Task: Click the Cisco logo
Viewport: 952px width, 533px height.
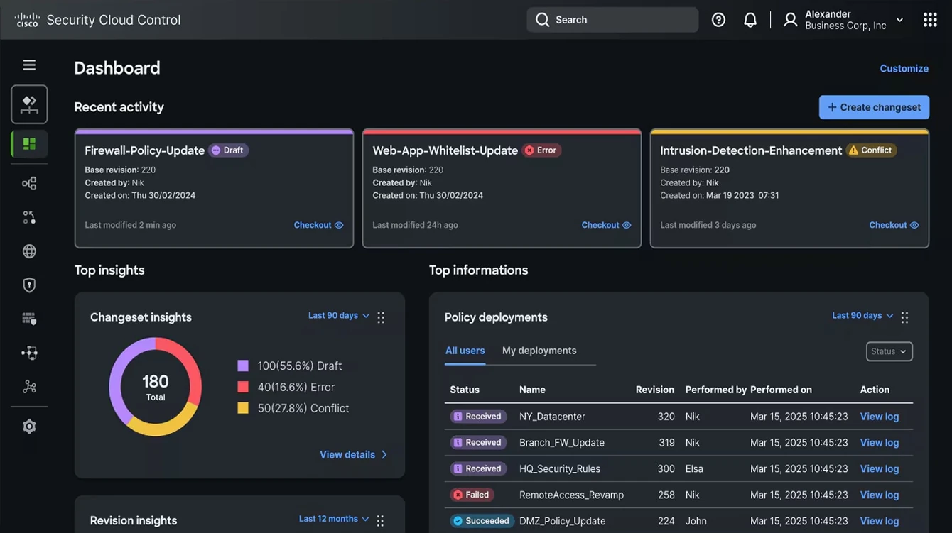Action: point(27,20)
